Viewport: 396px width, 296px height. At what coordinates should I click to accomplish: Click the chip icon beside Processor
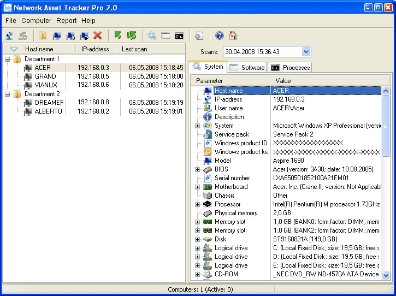[x=208, y=204]
